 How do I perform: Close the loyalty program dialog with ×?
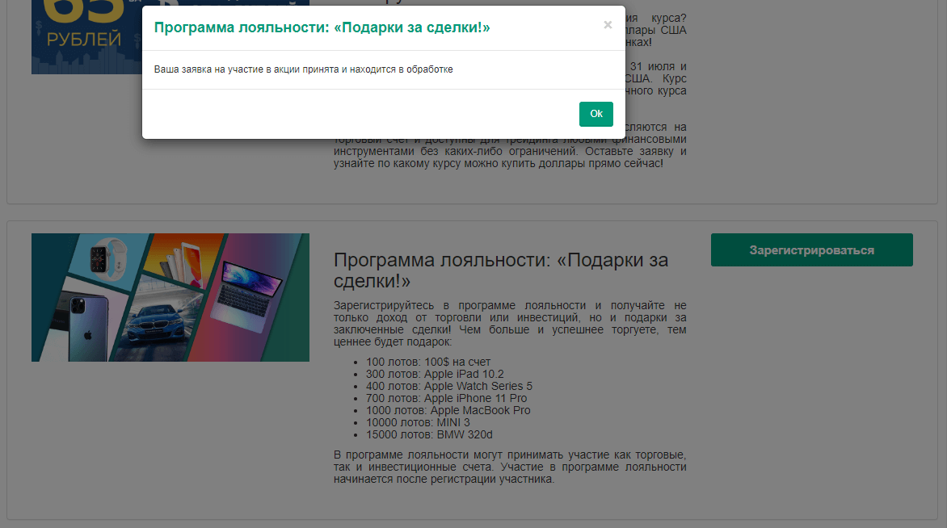pyautogui.click(x=608, y=25)
